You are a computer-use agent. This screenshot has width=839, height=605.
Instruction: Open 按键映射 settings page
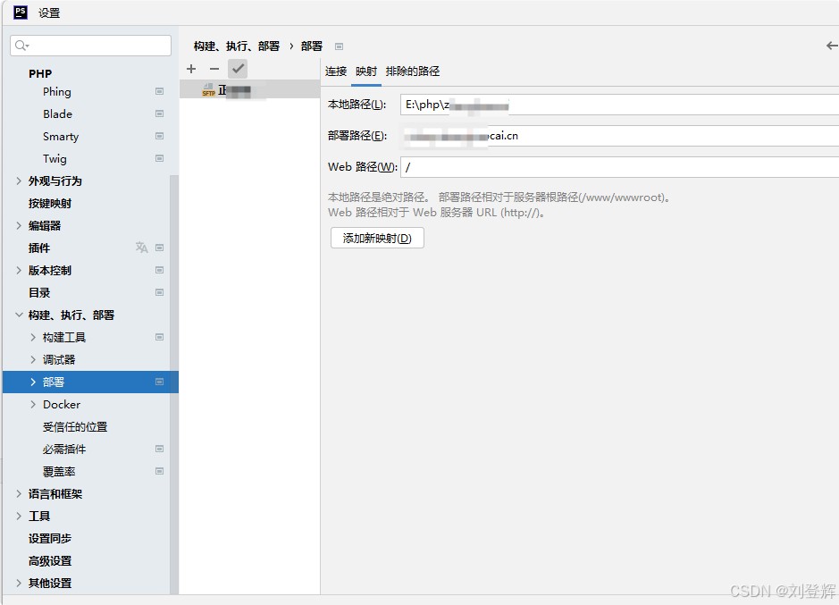pyautogui.click(x=50, y=204)
